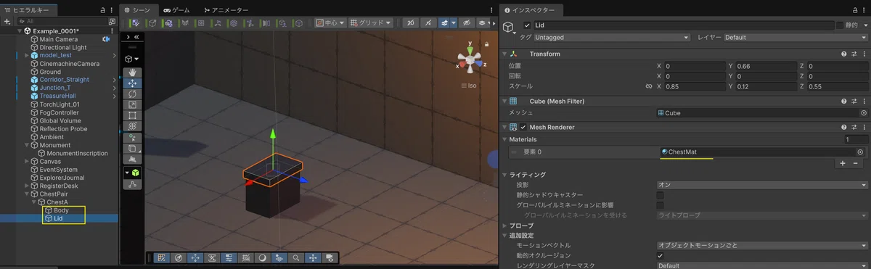Open the モーションベクトル dropdown

(x=762, y=245)
